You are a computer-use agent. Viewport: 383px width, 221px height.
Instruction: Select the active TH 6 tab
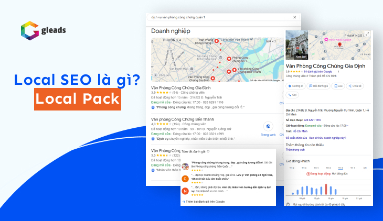(x=341, y=168)
